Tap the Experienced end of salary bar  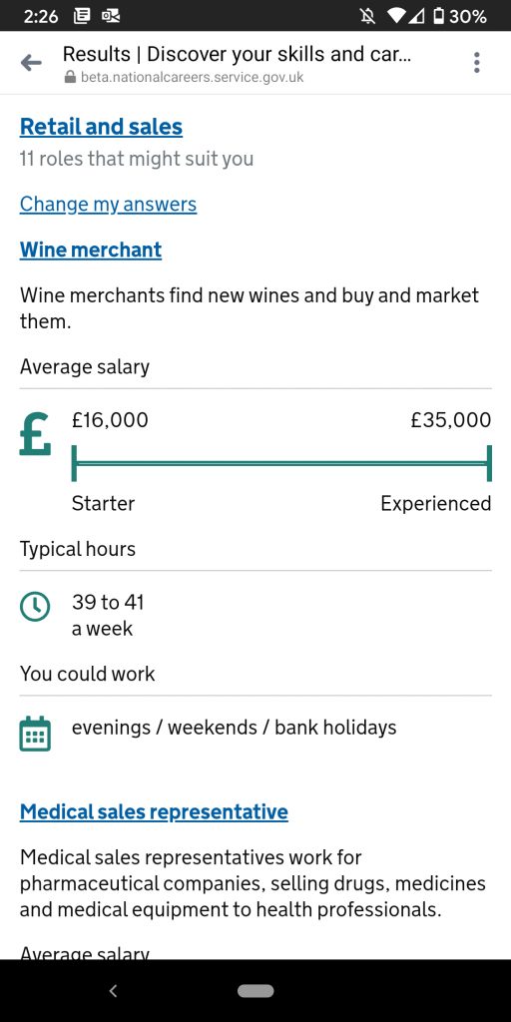489,463
